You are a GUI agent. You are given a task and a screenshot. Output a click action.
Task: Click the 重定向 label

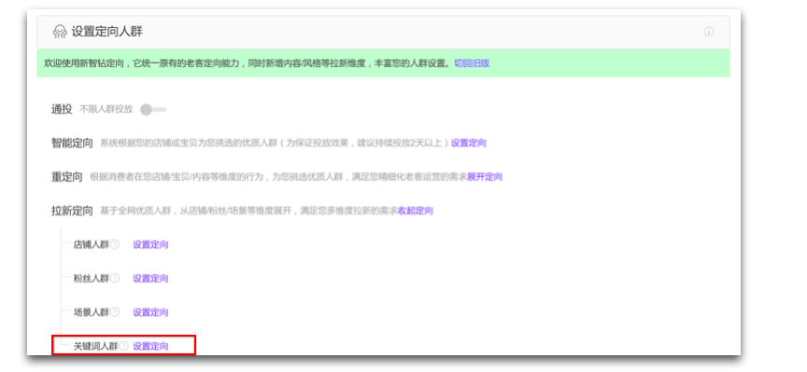tap(67, 177)
